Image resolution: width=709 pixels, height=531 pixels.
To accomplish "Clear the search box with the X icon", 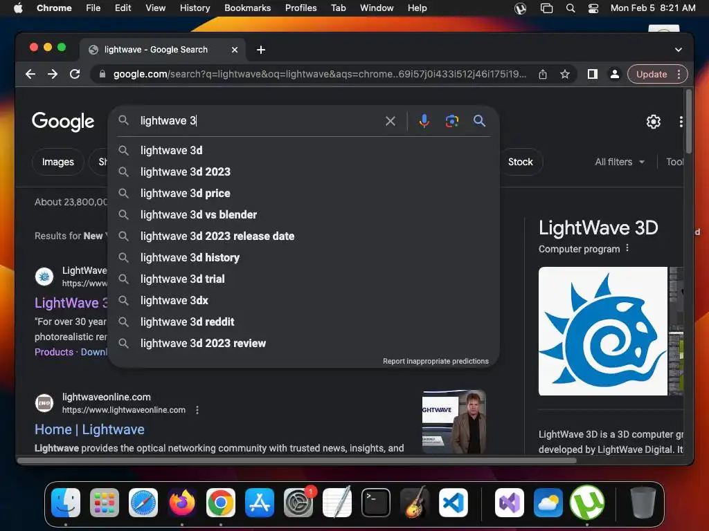I will coord(391,121).
